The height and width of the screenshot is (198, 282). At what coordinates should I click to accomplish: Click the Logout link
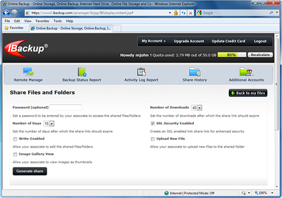coord(260,41)
